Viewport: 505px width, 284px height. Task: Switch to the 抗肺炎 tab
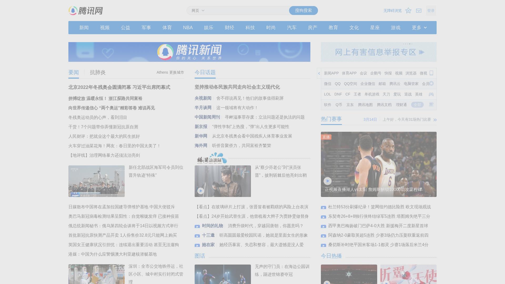click(x=98, y=72)
